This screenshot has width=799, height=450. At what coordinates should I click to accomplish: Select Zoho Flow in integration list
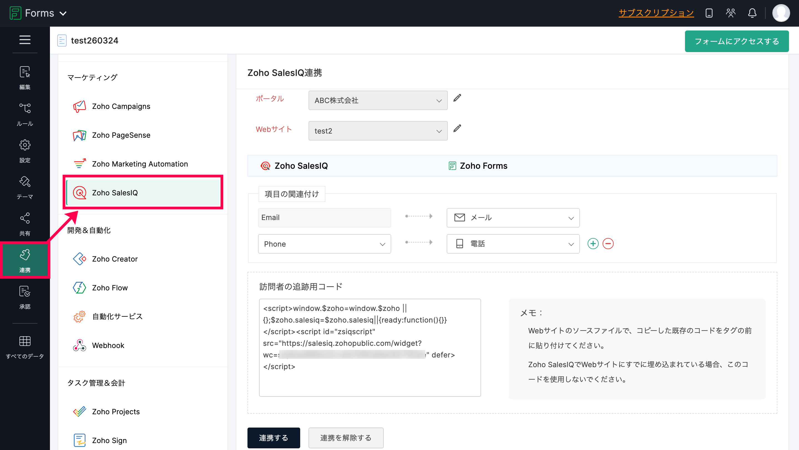[110, 288]
